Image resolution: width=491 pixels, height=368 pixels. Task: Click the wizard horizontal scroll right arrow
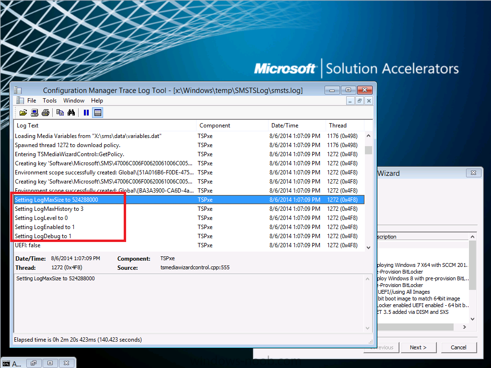pos(465,327)
